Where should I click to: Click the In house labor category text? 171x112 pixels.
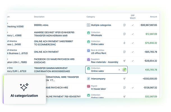coord(98,89)
